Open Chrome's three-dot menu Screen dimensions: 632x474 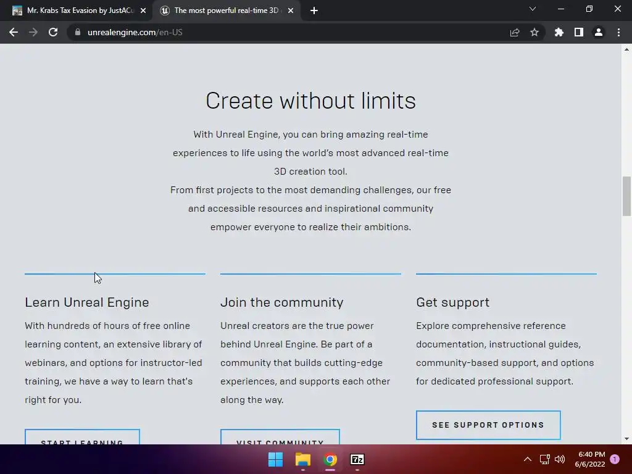[618, 32]
